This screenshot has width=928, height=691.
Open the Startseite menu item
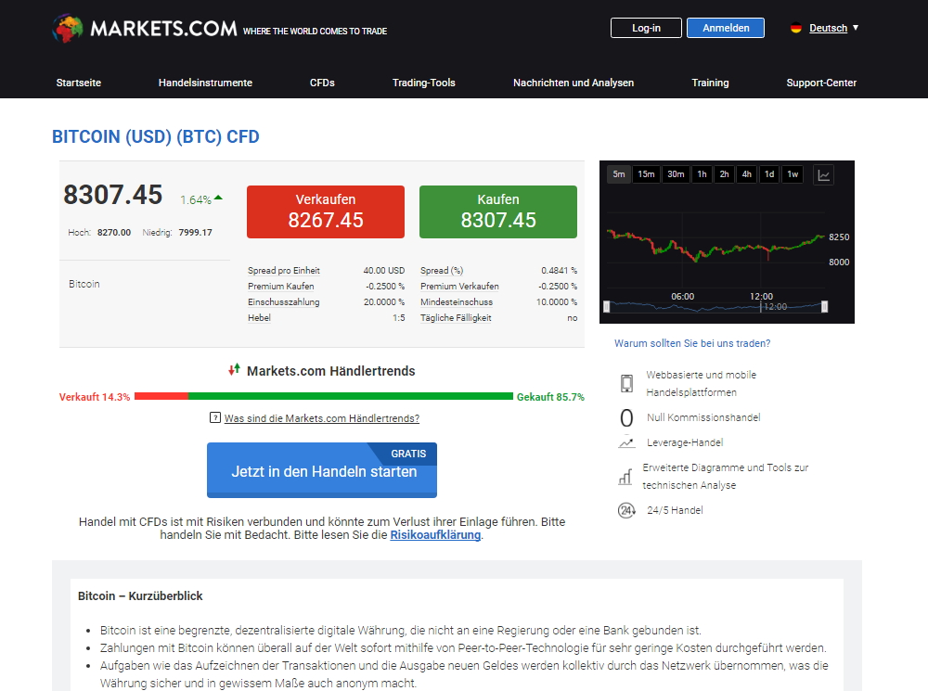[79, 83]
